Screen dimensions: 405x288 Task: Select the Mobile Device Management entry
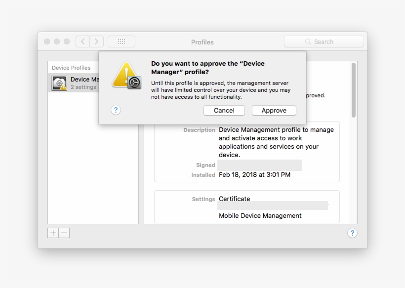click(x=260, y=216)
